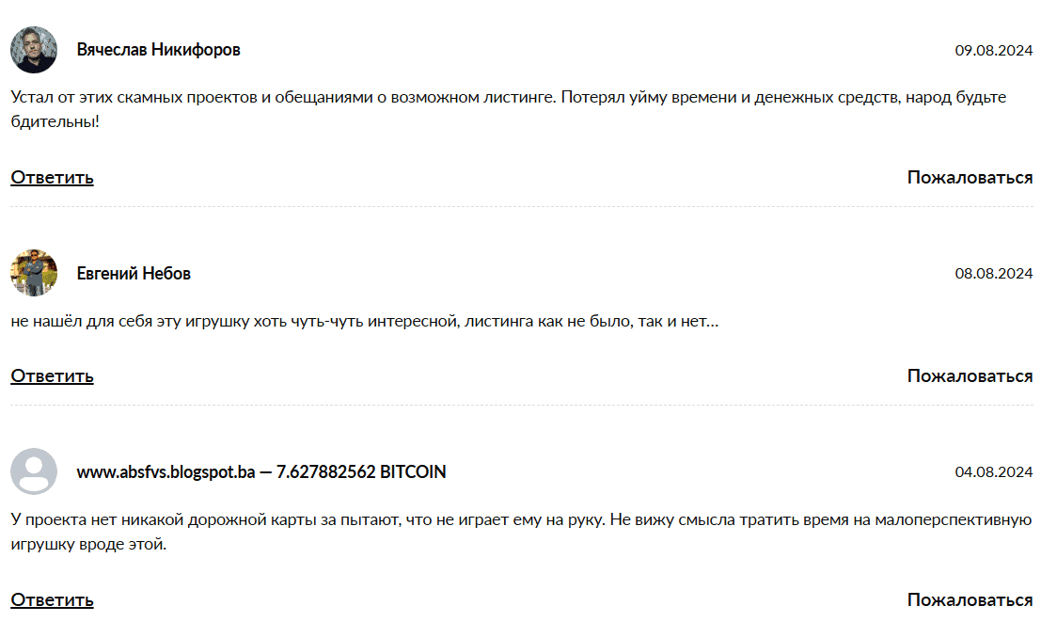This screenshot has width=1041, height=622.
Task: Reply to Евгений Небов's comment
Action: (x=52, y=375)
